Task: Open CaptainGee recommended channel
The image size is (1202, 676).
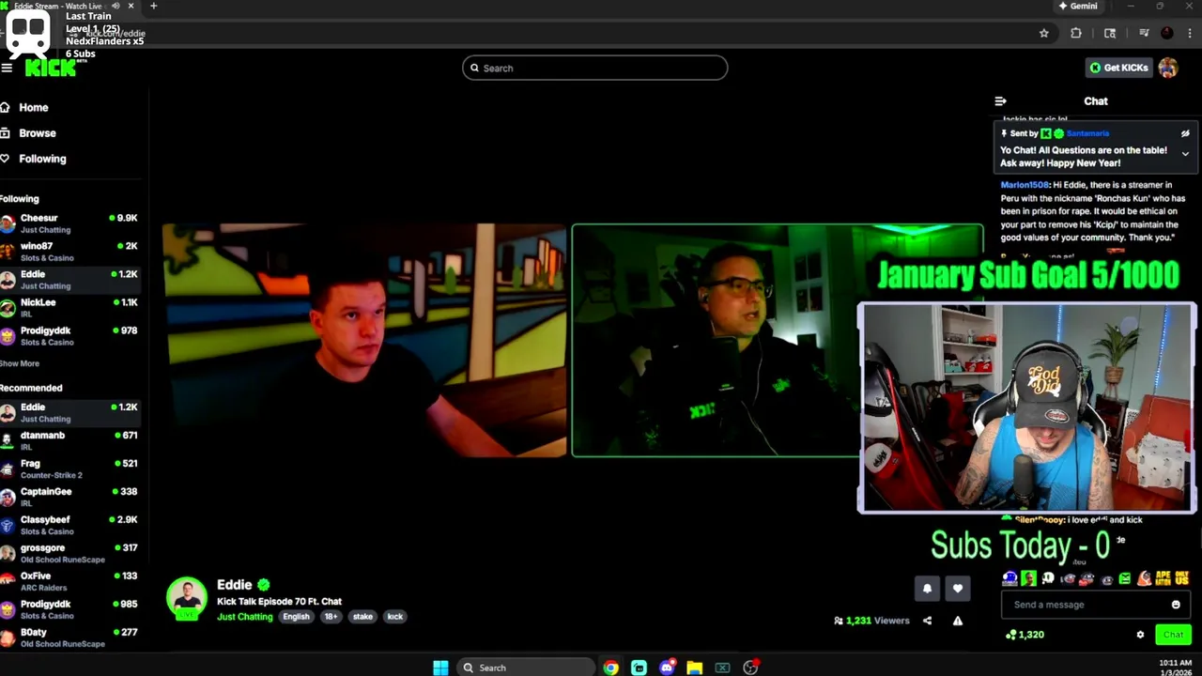Action: (70, 497)
